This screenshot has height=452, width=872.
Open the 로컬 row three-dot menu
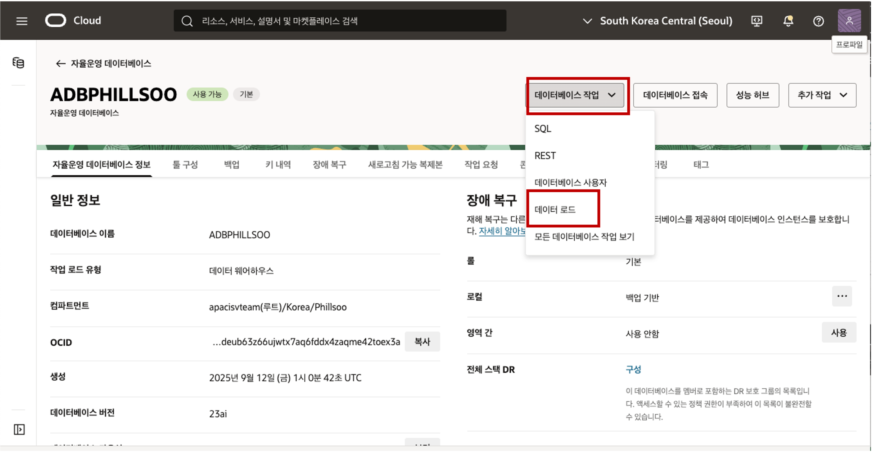pos(842,296)
